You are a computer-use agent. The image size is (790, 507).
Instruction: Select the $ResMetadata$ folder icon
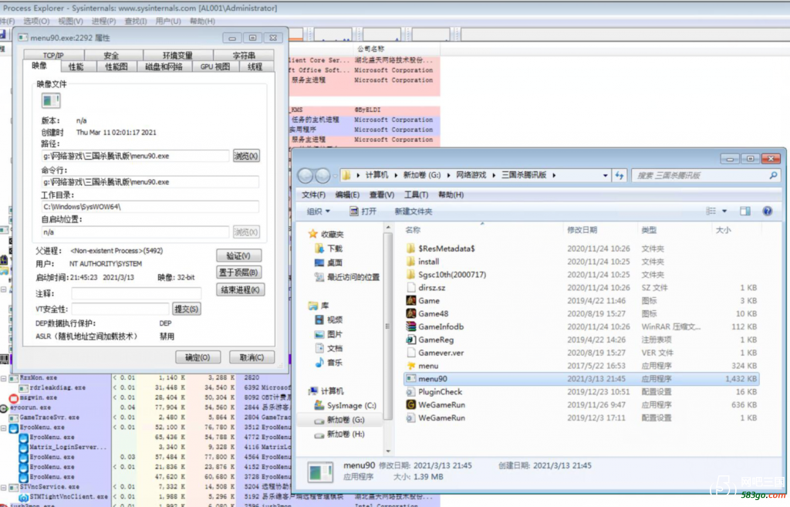(410, 248)
